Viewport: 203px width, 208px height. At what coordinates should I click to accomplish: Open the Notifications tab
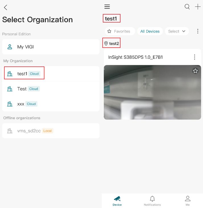[x=152, y=201]
